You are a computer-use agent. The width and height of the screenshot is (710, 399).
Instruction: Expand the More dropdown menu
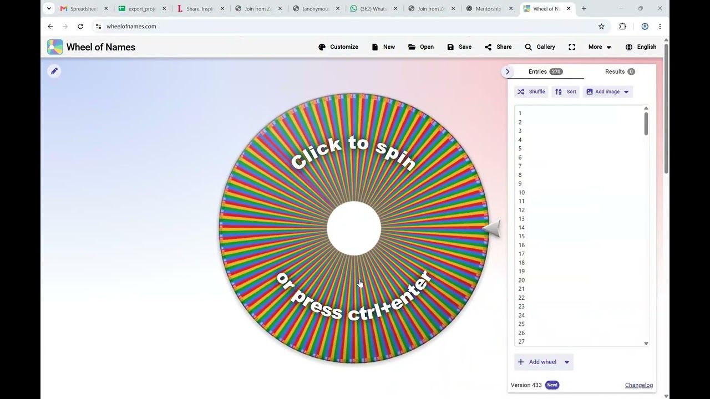(600, 47)
